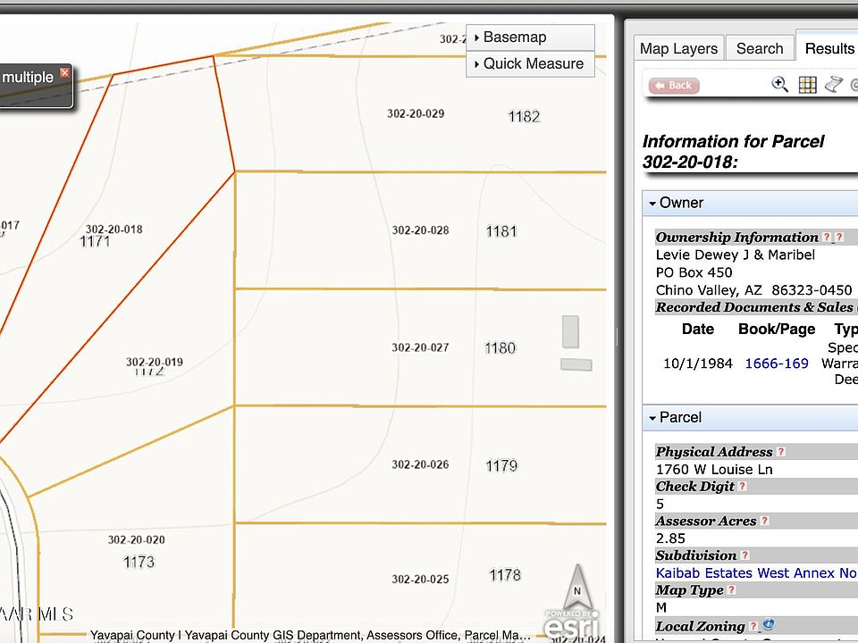Click lot number 1178 on map

coord(505,575)
